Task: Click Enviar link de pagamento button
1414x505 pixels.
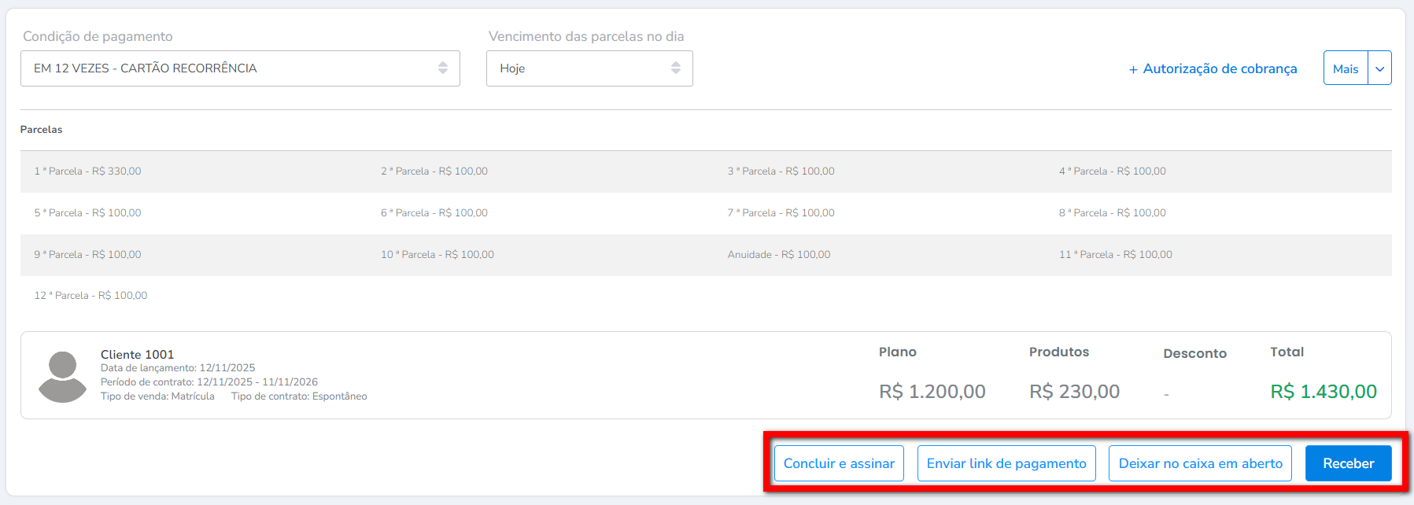Action: point(1006,463)
